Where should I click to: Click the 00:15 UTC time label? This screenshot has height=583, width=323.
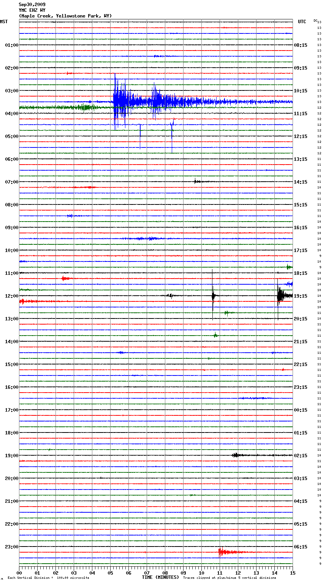(x=301, y=410)
